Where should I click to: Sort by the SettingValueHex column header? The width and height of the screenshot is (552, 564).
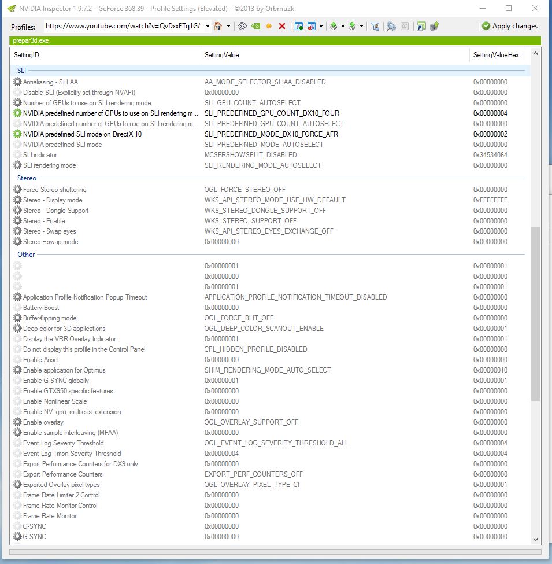click(x=497, y=55)
